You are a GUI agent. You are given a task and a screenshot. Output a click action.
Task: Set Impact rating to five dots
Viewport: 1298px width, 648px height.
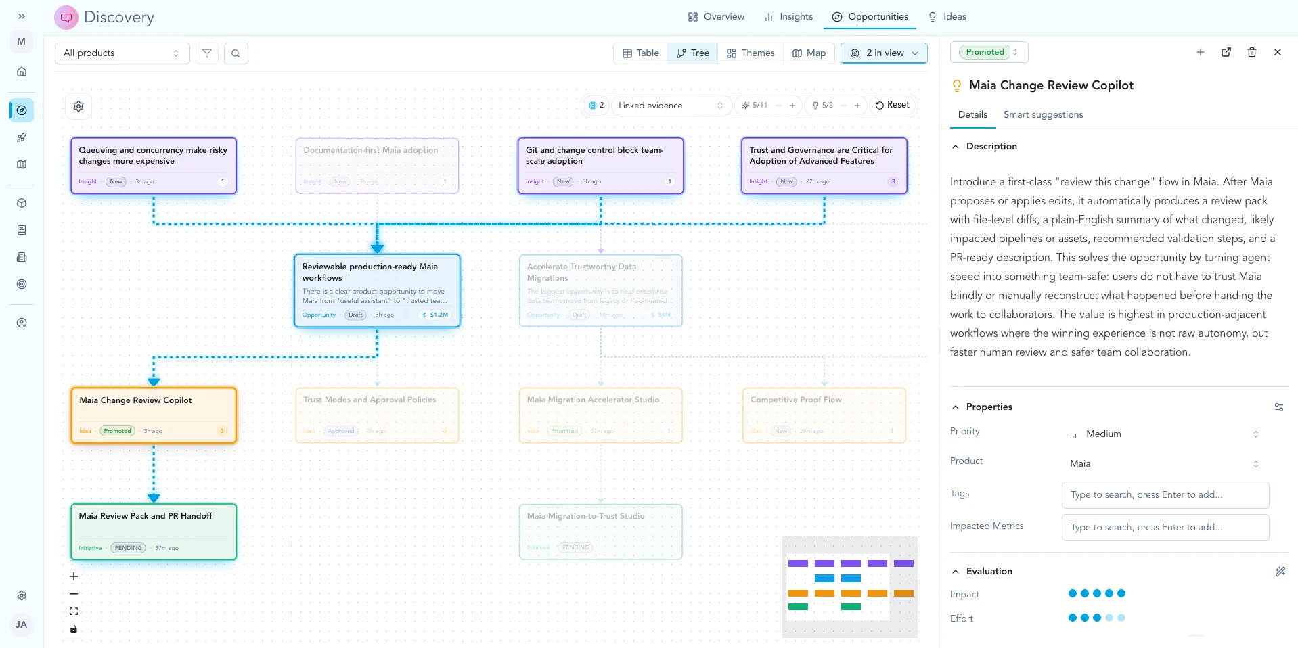(x=1121, y=593)
